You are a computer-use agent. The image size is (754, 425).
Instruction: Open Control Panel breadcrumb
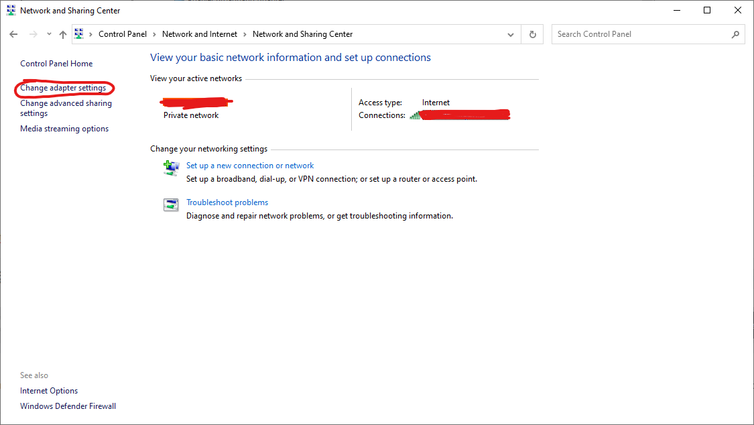pos(123,34)
